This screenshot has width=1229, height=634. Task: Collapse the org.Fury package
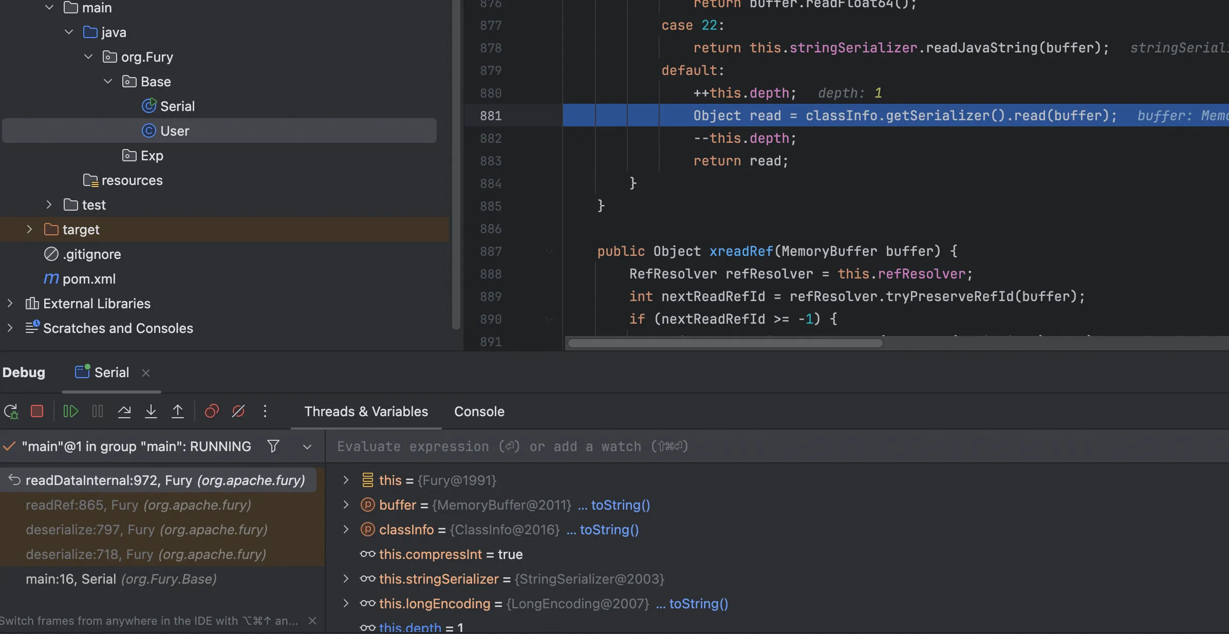point(88,57)
